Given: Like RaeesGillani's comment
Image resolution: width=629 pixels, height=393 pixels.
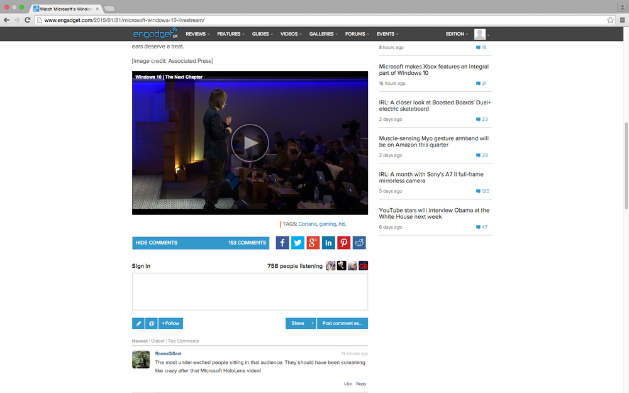Looking at the screenshot, I should (x=348, y=384).
